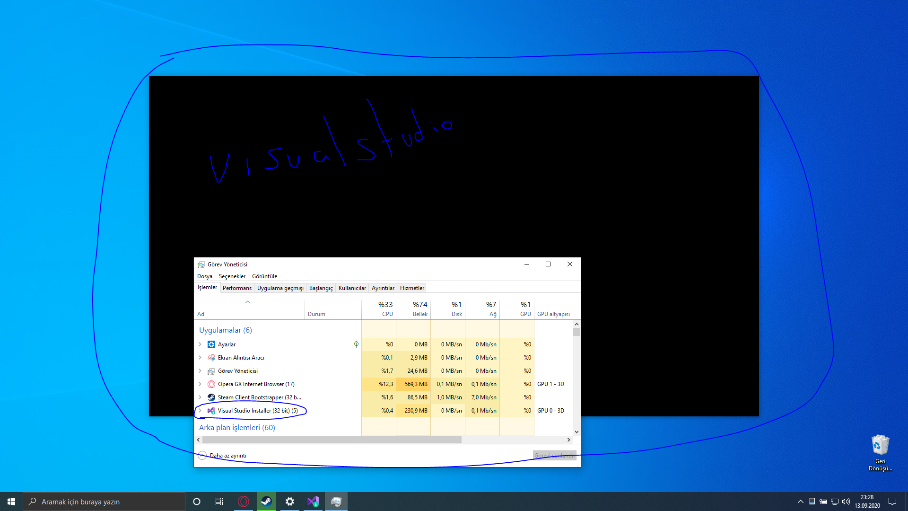Click the Settings gear taskbar icon
This screenshot has width=908, height=511.
click(x=290, y=502)
